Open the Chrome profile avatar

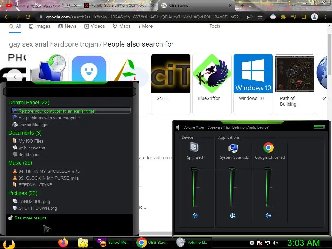coord(314,17)
